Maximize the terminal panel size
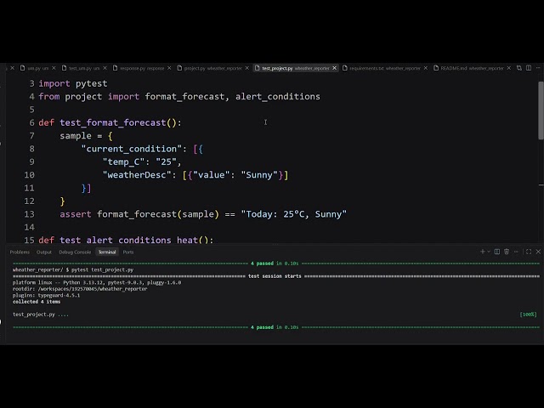544x408 pixels. pos(529,252)
